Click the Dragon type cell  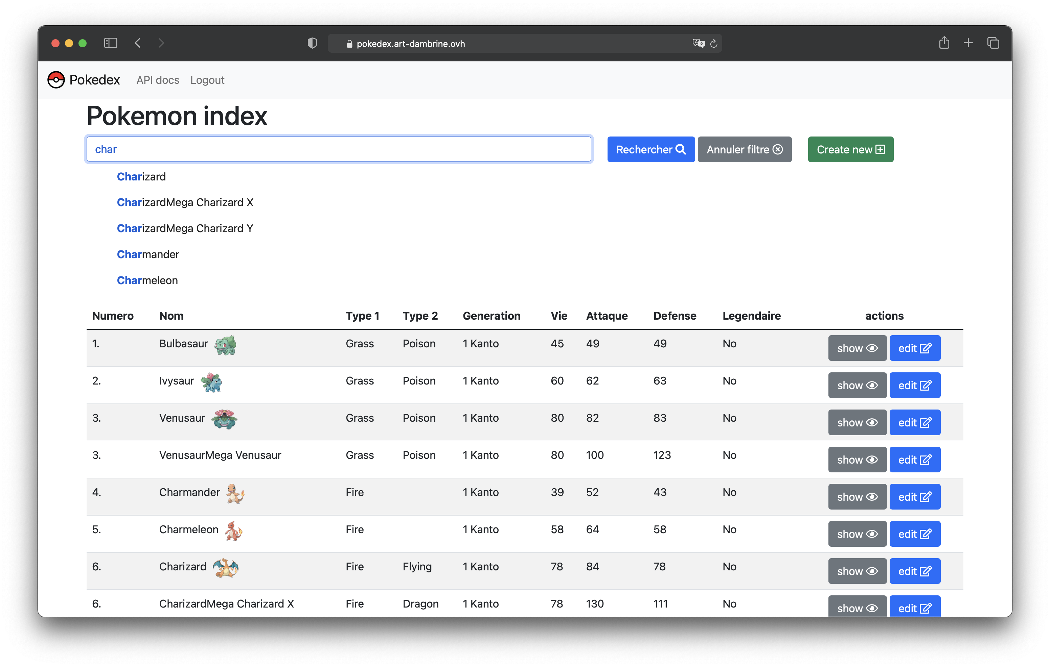click(x=421, y=604)
